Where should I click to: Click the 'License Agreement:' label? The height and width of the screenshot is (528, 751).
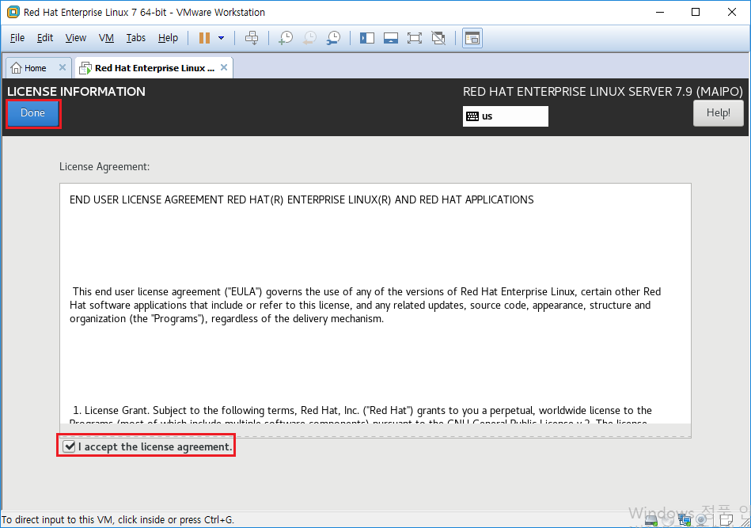[104, 167]
